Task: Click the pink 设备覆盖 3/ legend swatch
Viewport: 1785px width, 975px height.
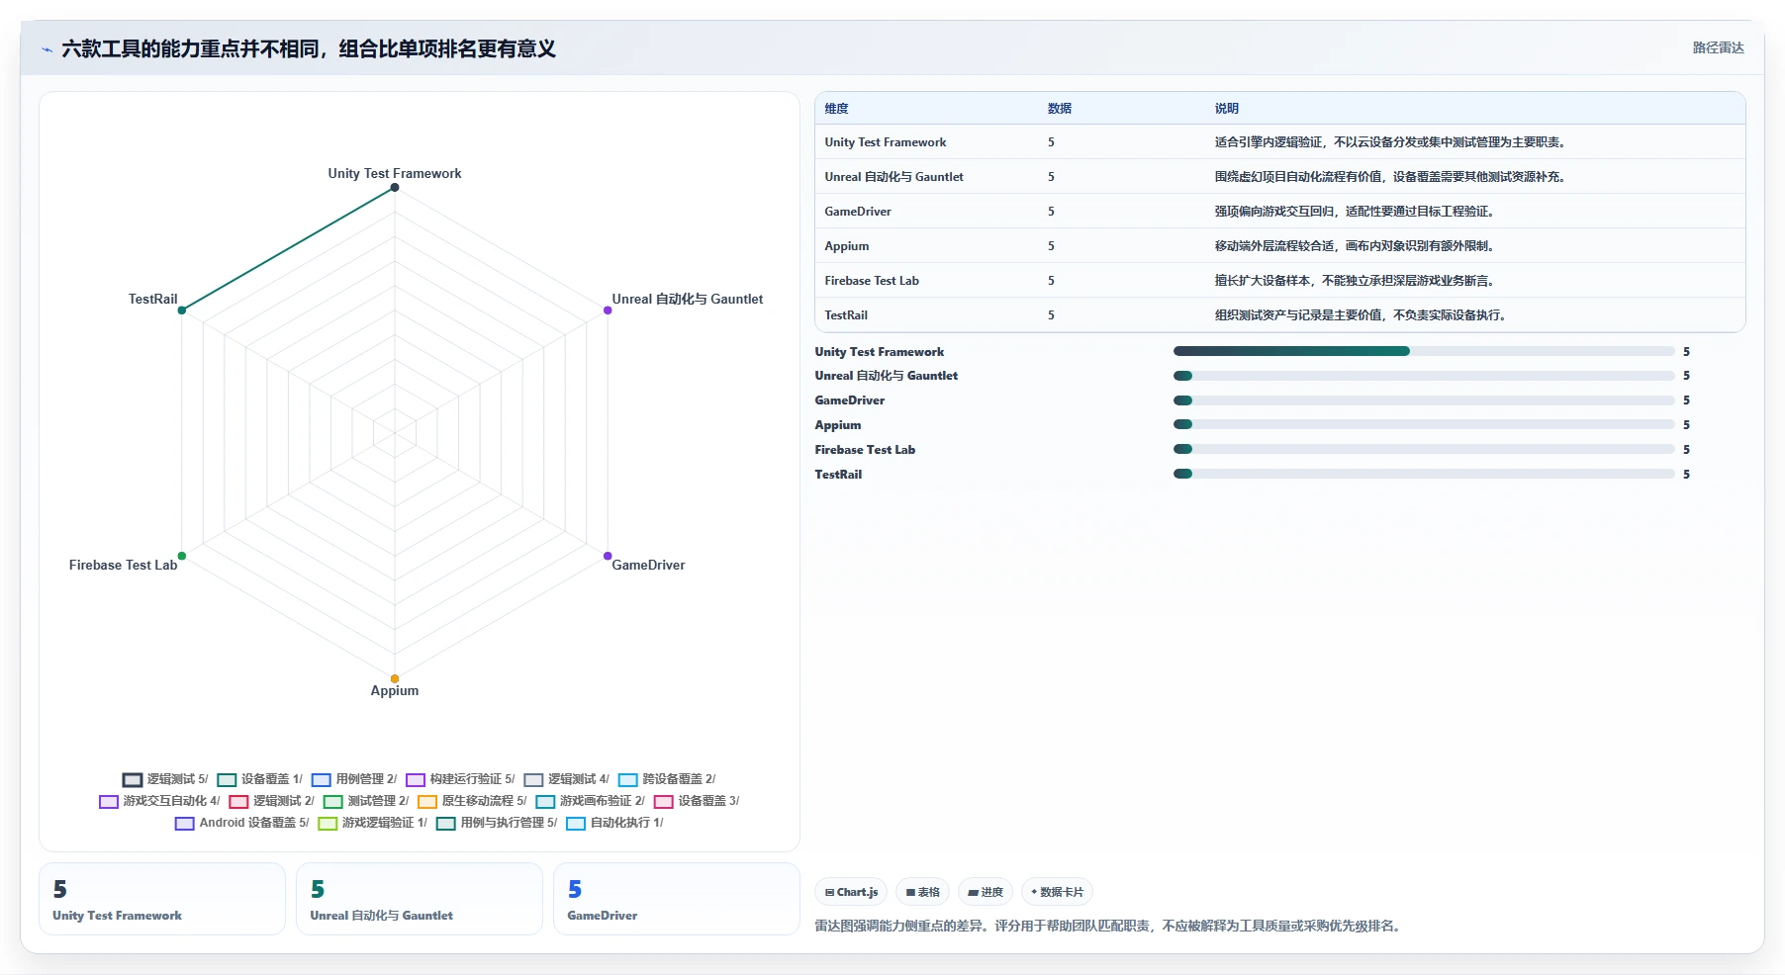Action: 663,802
